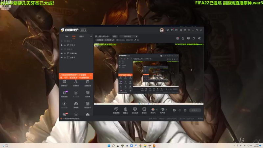Switch to the 电脑 scene tab

tap(74, 37)
